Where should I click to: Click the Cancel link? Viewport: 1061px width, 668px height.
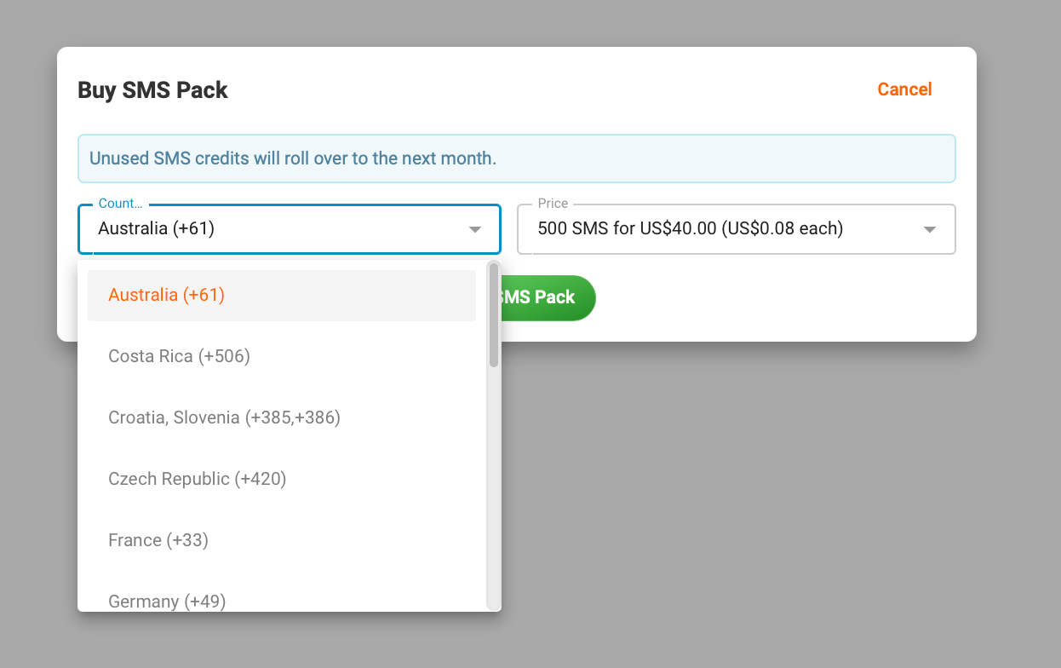click(x=904, y=89)
